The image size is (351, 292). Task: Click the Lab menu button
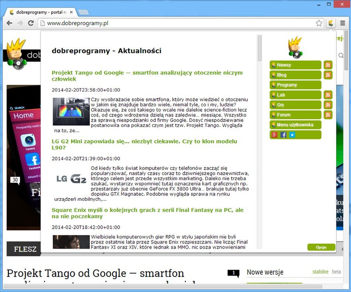pos(296,95)
